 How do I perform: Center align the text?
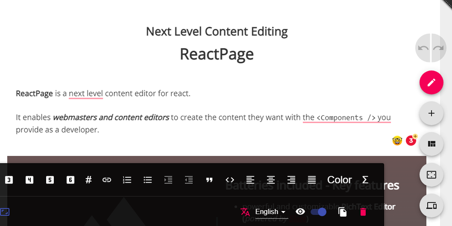tap(271, 180)
